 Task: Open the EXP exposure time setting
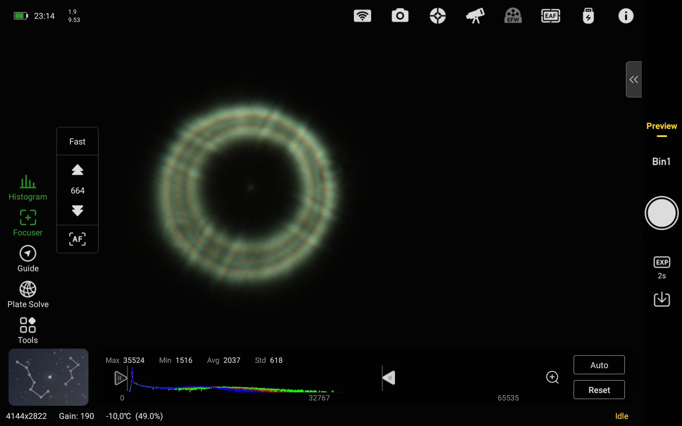[661, 268]
